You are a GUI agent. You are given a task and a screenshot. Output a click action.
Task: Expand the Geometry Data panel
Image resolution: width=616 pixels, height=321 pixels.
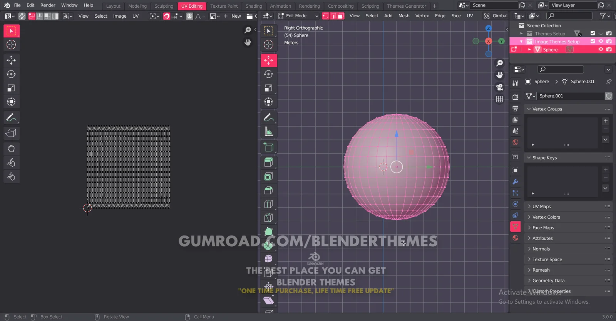click(529, 281)
